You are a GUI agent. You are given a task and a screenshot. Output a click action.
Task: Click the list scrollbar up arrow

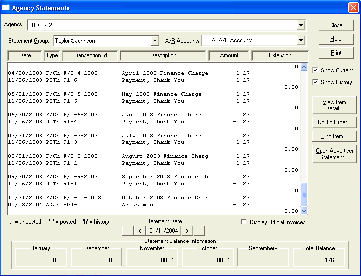tap(304, 67)
